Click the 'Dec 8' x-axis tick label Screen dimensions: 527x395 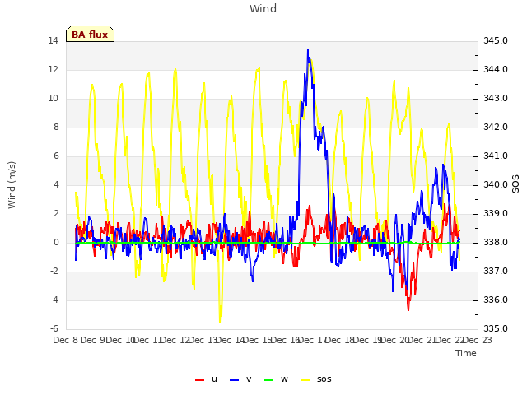[66, 340]
